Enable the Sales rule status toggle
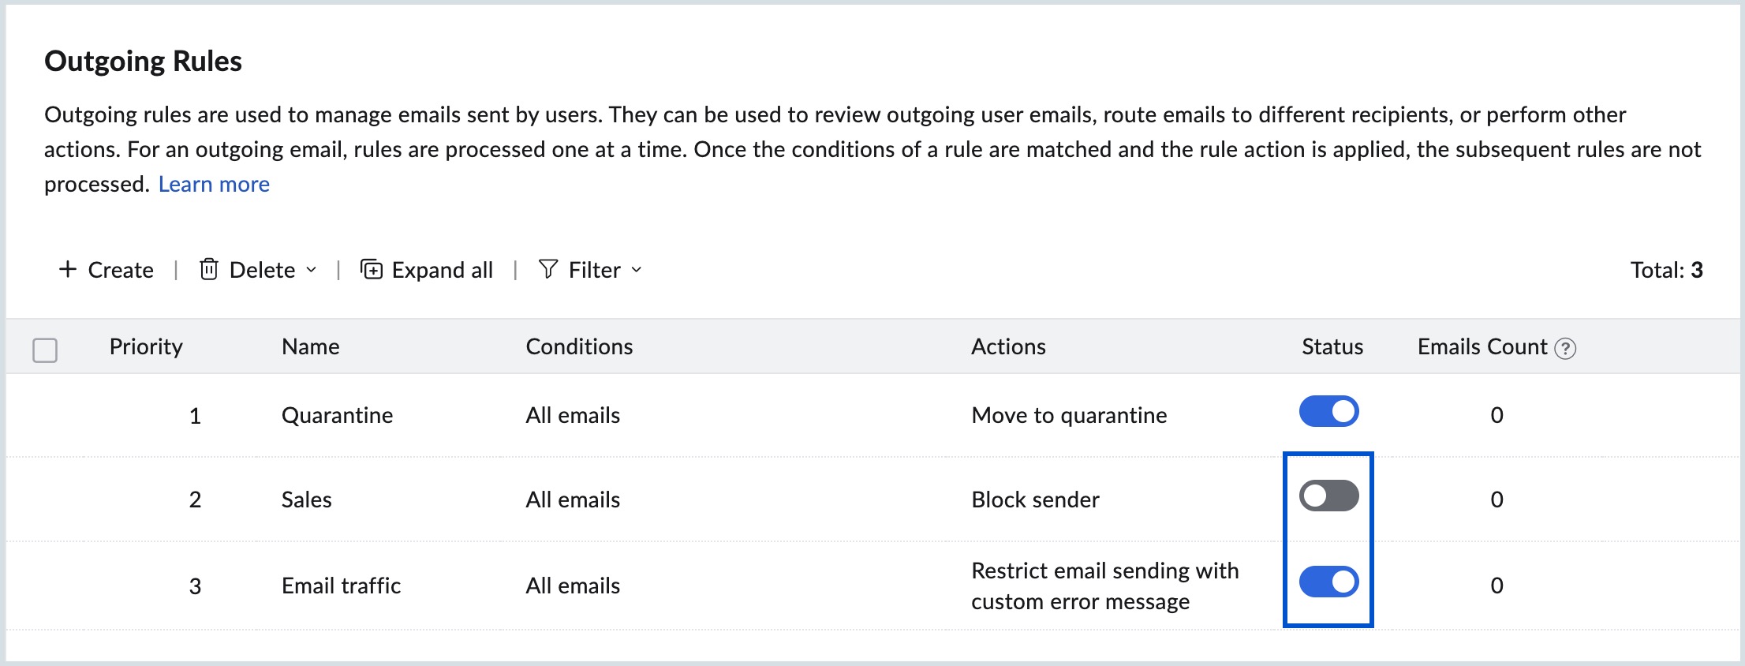Image resolution: width=1745 pixels, height=666 pixels. click(x=1329, y=496)
